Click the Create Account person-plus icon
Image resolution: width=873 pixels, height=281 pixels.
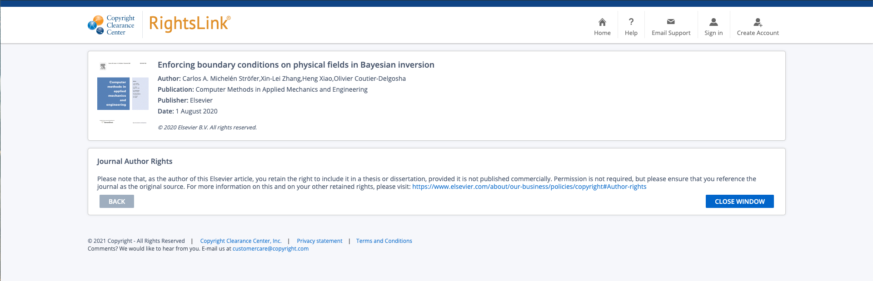758,22
